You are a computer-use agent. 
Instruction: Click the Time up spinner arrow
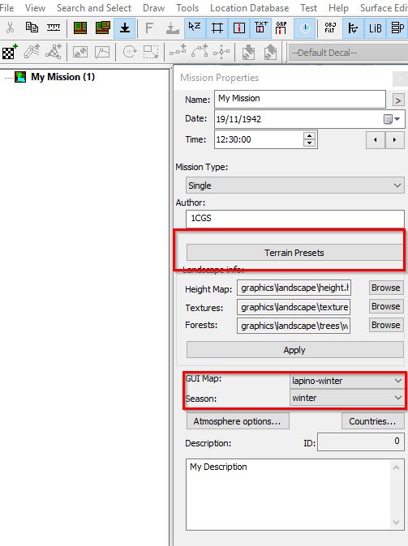[309, 136]
